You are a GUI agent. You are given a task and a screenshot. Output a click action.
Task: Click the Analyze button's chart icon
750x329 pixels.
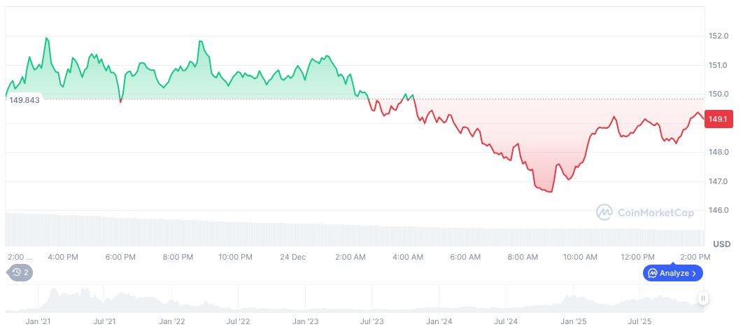tap(652, 273)
